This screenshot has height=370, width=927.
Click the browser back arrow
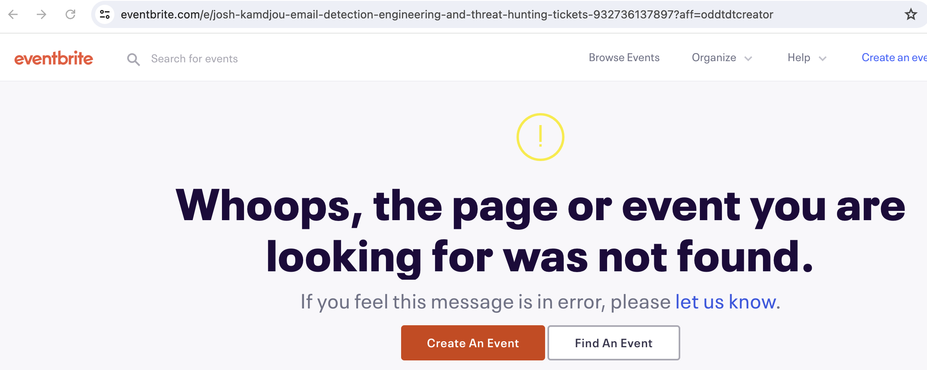tap(13, 15)
